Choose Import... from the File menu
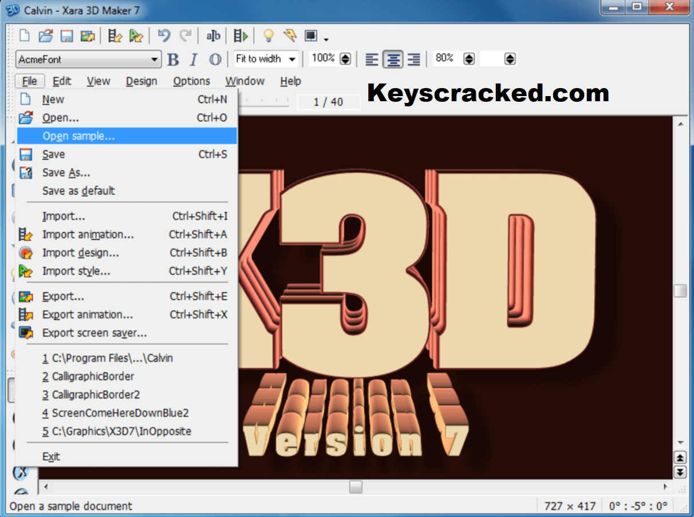Image resolution: width=694 pixels, height=517 pixels. point(127,216)
